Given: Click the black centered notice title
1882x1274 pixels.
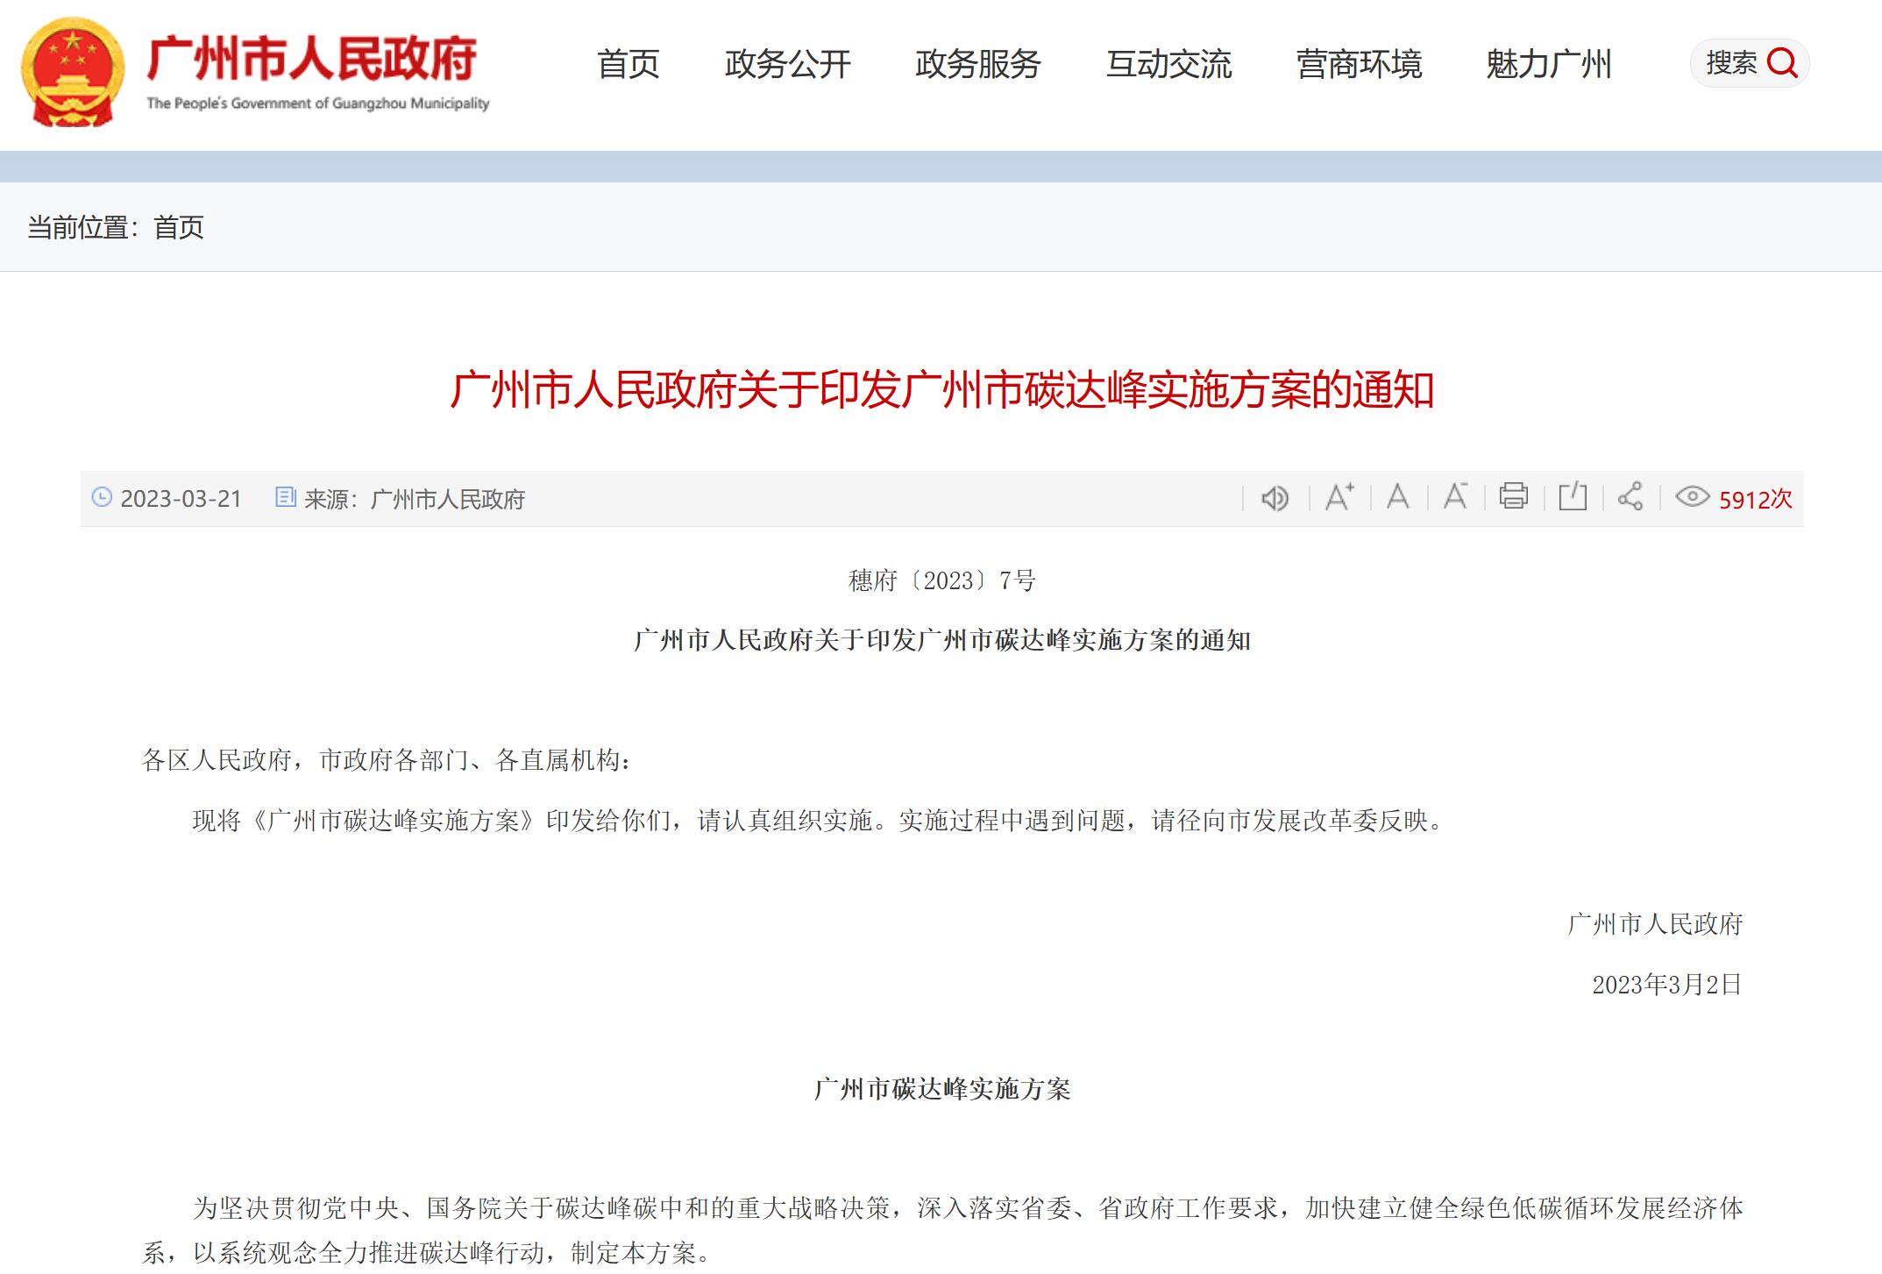Looking at the screenshot, I should [942, 641].
